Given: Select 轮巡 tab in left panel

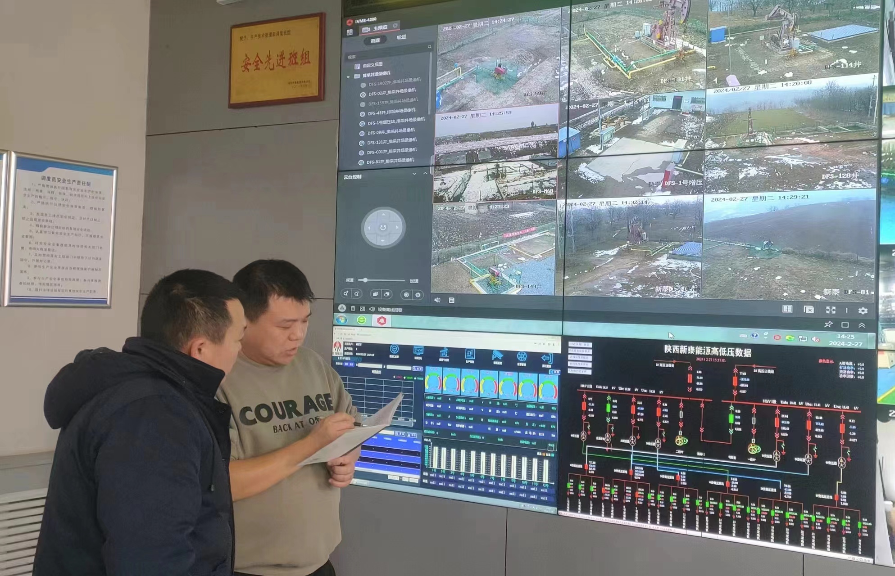Looking at the screenshot, I should [x=401, y=37].
